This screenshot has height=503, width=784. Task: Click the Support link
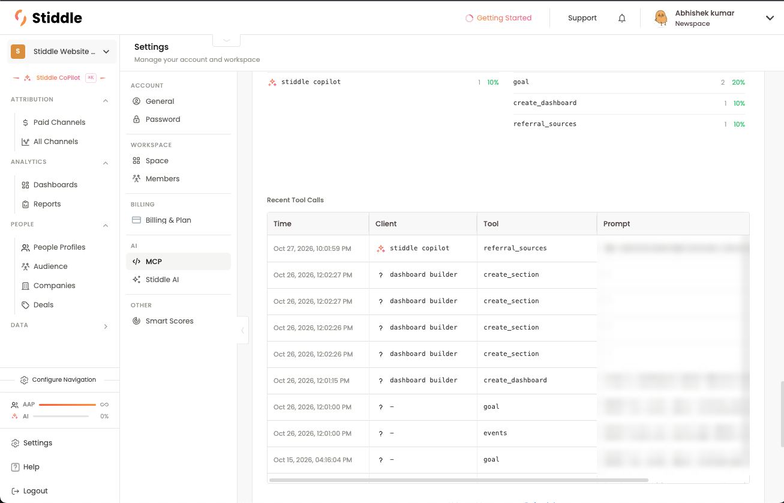click(x=582, y=18)
